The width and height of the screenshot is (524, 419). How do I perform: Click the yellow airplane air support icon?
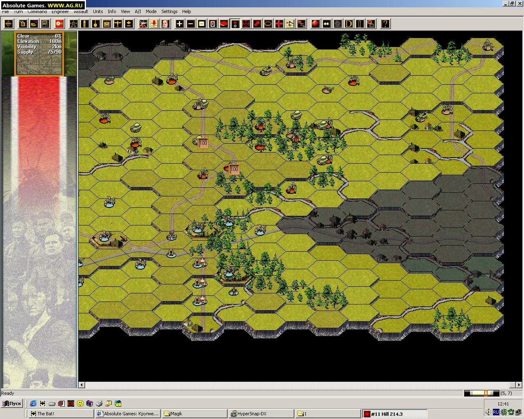(x=117, y=24)
